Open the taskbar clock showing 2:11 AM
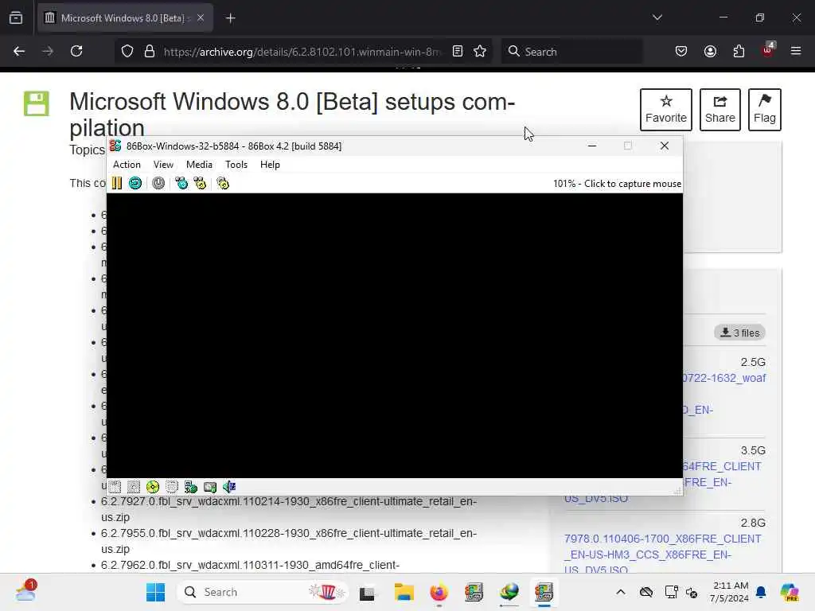The height and width of the screenshot is (611, 815). click(730, 592)
